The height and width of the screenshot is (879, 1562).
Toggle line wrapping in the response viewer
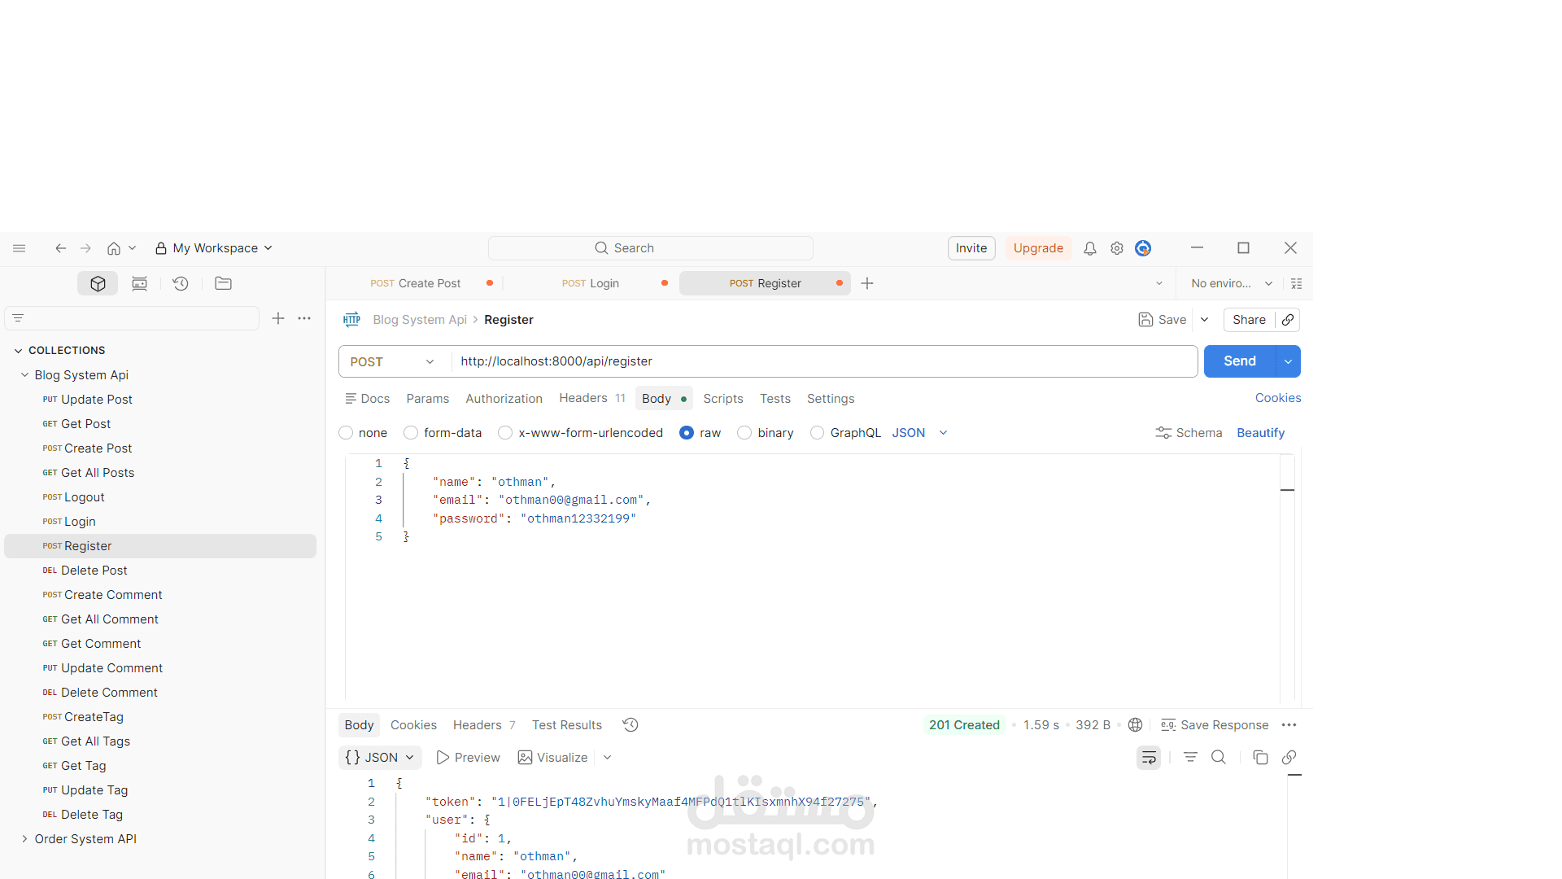coord(1148,757)
